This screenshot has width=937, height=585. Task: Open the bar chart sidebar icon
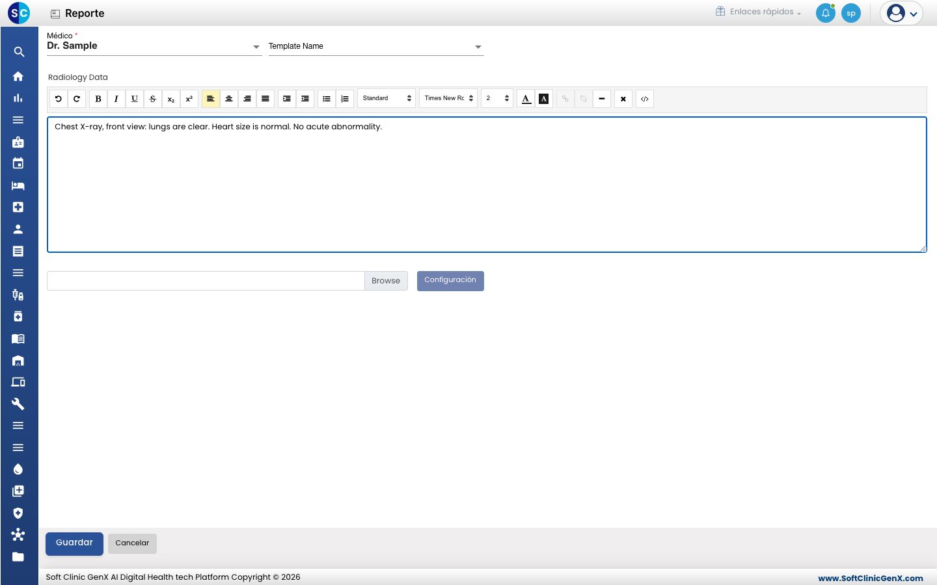tap(18, 98)
